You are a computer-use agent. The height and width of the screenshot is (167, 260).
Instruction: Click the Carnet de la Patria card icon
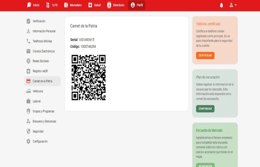point(28,81)
